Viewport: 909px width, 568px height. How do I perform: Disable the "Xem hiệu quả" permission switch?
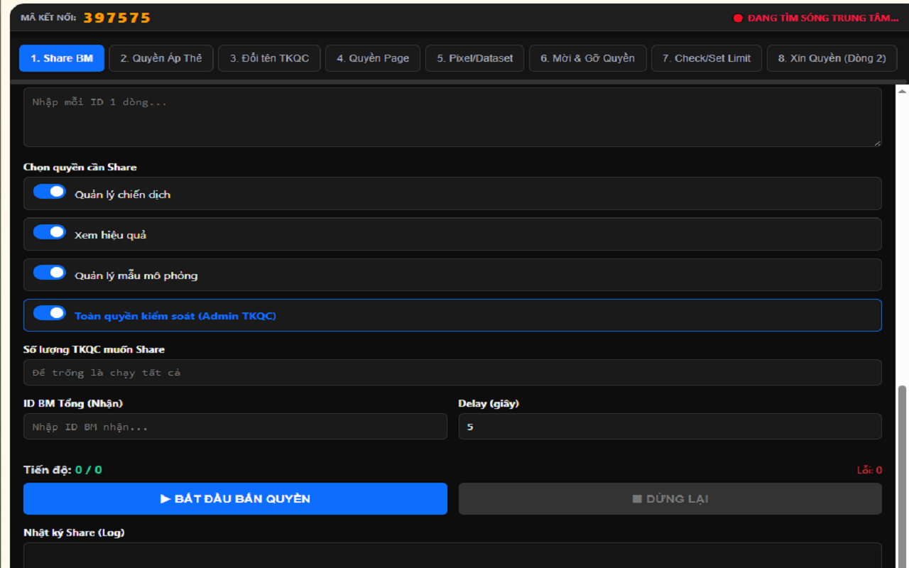tap(50, 232)
